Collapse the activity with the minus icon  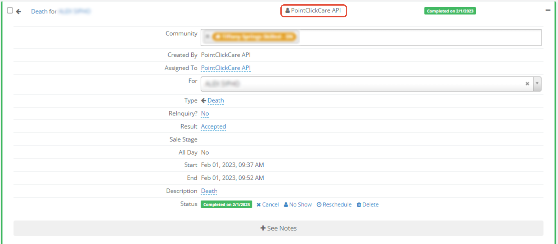click(x=548, y=10)
